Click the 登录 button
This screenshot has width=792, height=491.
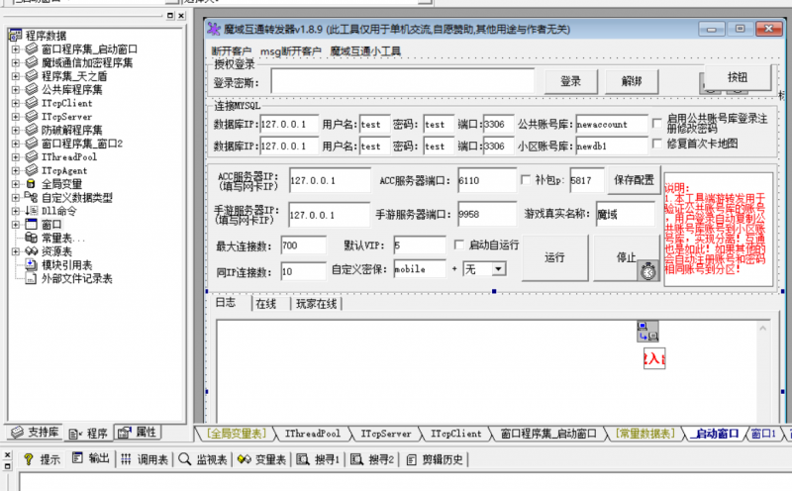click(x=571, y=81)
